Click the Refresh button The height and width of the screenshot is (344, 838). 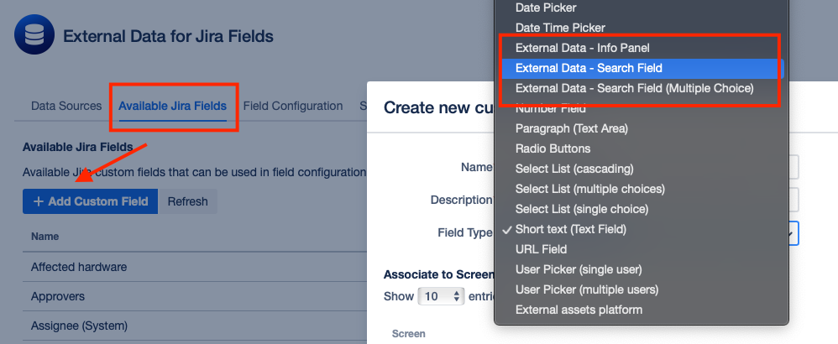tap(187, 201)
